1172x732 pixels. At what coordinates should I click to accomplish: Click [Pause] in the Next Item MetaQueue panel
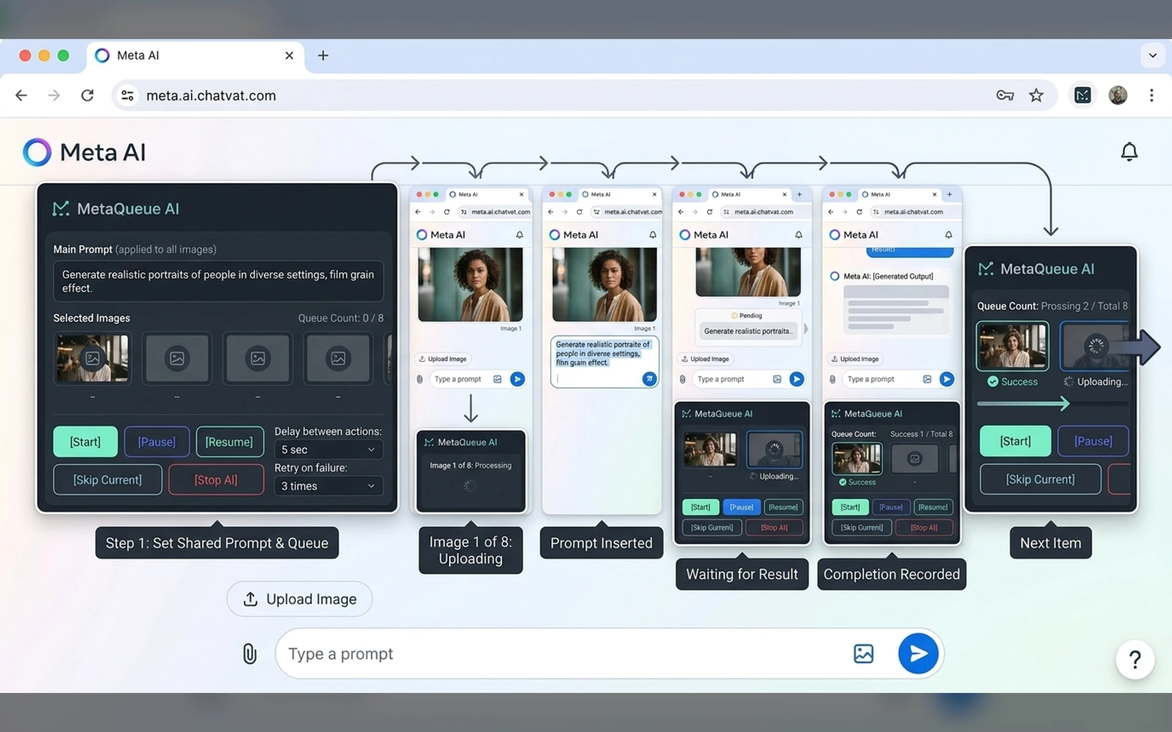coord(1093,441)
